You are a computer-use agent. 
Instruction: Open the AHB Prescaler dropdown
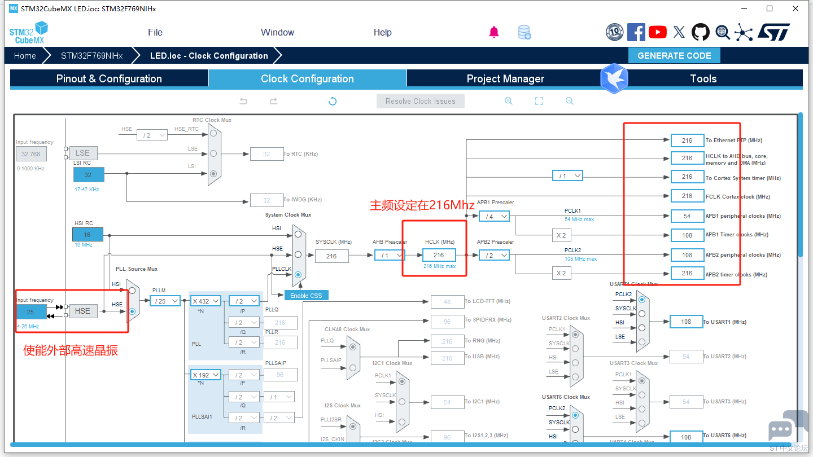(390, 256)
